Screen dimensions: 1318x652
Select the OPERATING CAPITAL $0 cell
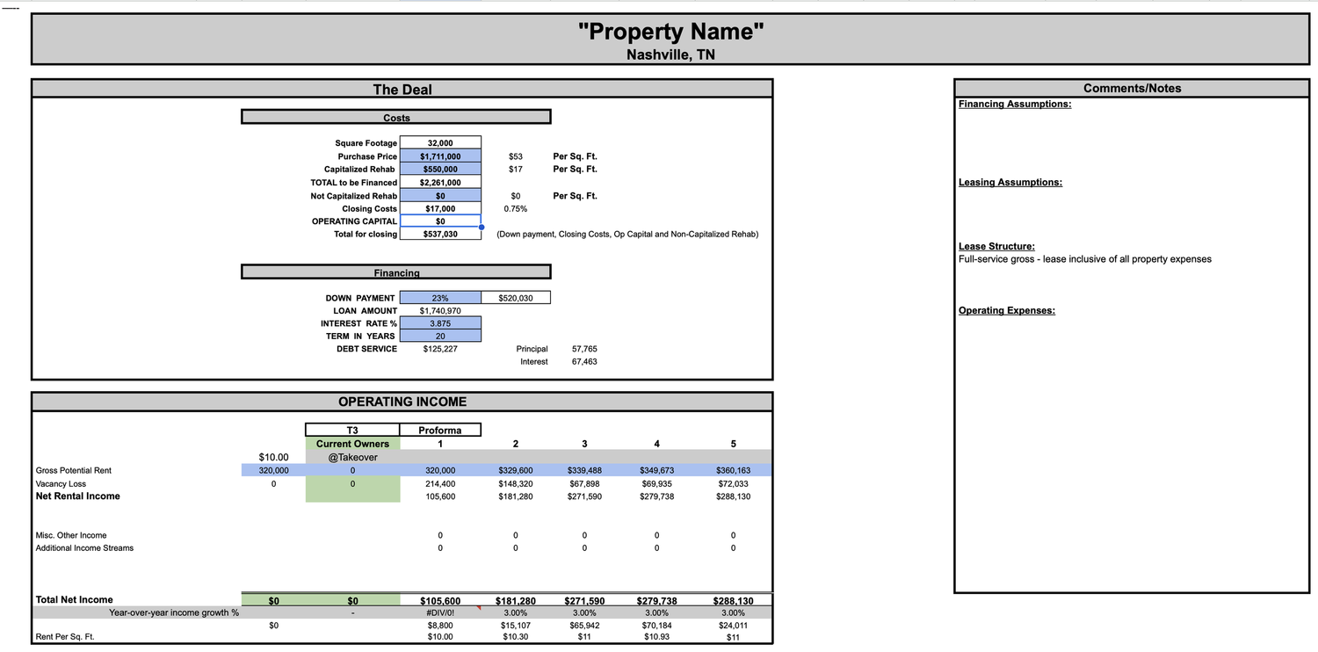click(440, 221)
